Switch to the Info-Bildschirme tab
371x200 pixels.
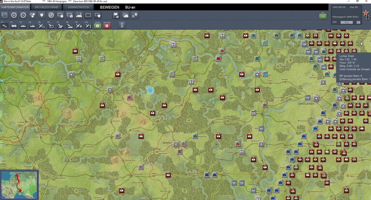(x=47, y=7)
